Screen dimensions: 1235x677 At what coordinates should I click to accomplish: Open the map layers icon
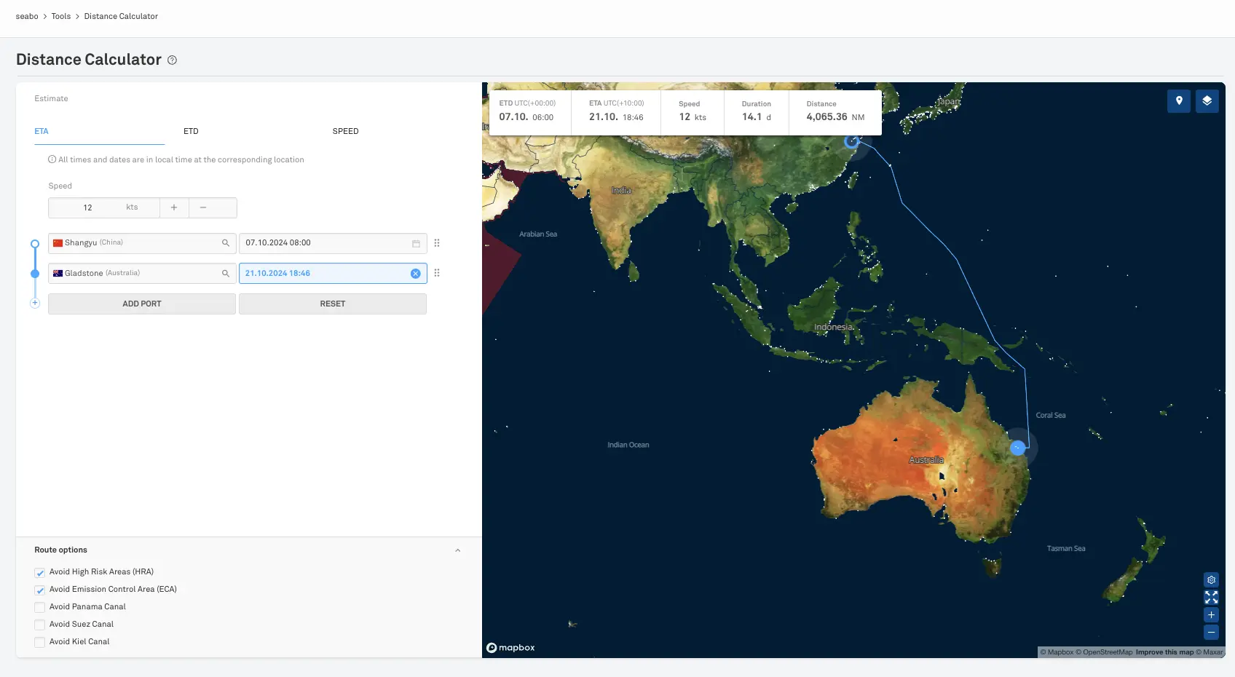pyautogui.click(x=1207, y=101)
